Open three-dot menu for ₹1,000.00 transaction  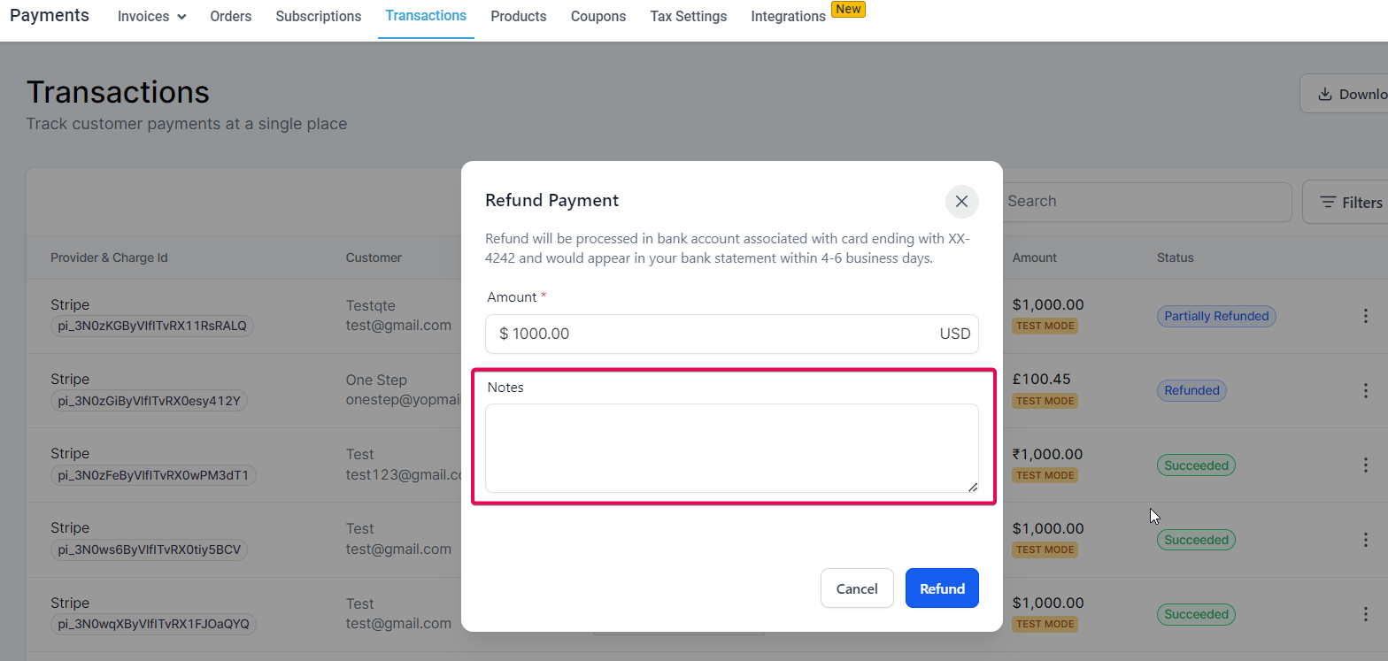(1366, 465)
